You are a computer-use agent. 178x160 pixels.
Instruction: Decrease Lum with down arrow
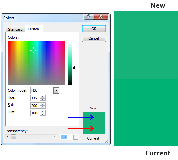[x=43, y=114]
